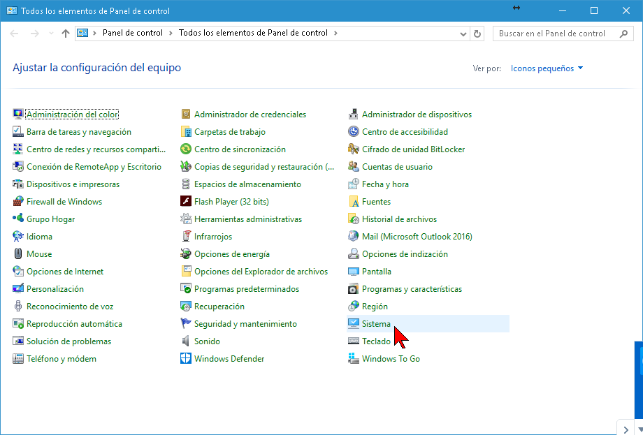
Task: Open 'Copias de seguridad y restauración' link
Action: (264, 167)
